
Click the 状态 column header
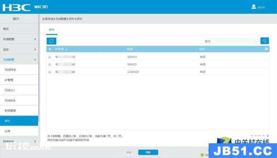click(202, 49)
